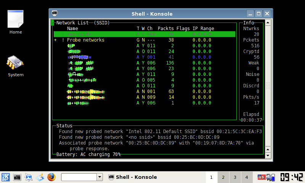Select the highlighted <no ssid> network row
The width and height of the screenshot is (305, 183).
coord(144,34)
